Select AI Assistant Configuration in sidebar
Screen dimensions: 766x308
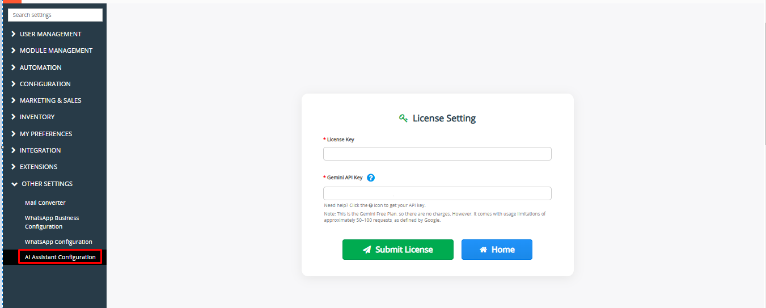click(60, 257)
